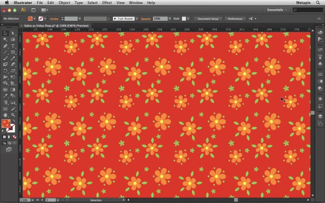325x203 pixels.
Task: Open the File menu
Action: tap(40, 3)
